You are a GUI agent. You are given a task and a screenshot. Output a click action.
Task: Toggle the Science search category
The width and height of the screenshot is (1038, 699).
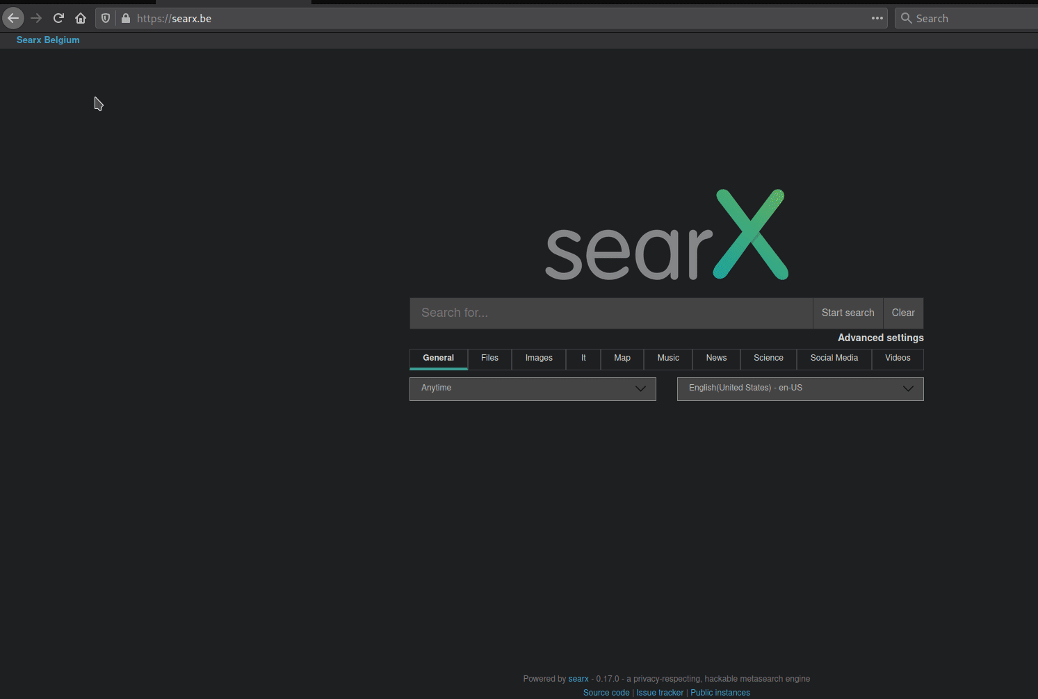pyautogui.click(x=768, y=359)
